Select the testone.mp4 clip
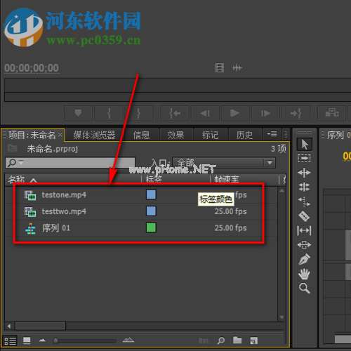 [64, 194]
